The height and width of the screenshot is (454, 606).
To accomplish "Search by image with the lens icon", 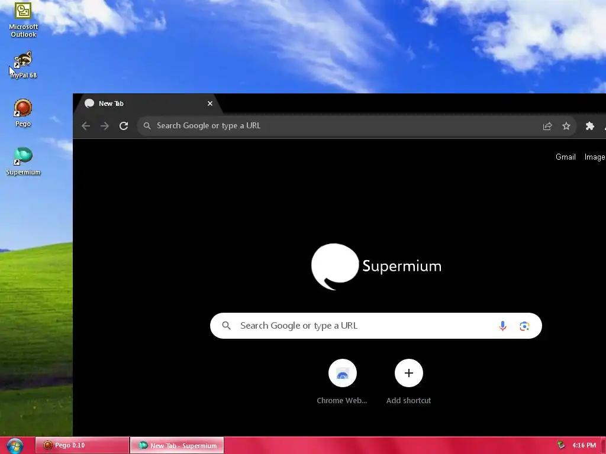I will [524, 326].
